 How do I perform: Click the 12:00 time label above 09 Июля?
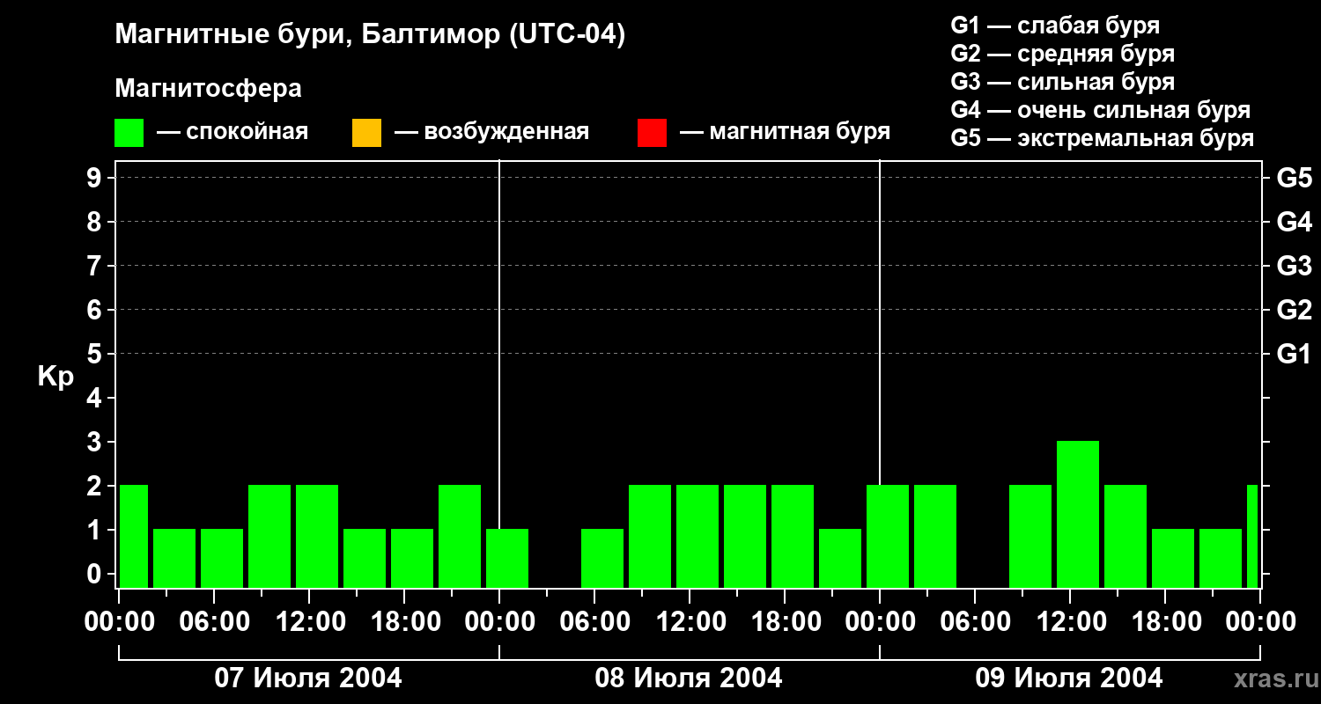[1070, 621]
